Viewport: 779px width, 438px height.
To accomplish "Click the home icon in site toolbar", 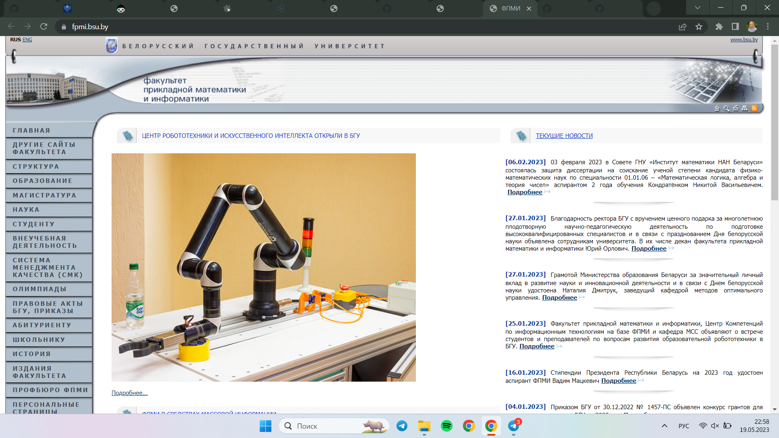I will pos(717,108).
